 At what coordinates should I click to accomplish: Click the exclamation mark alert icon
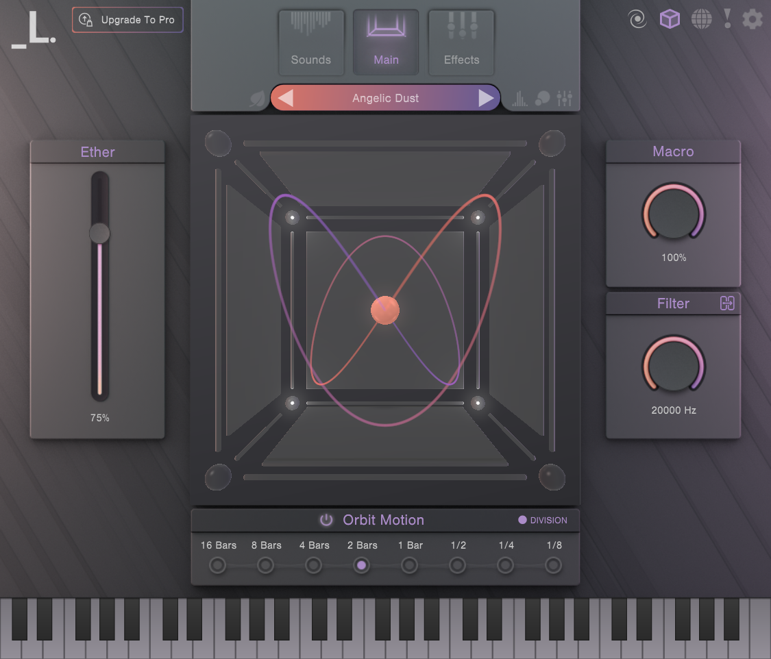(x=727, y=18)
